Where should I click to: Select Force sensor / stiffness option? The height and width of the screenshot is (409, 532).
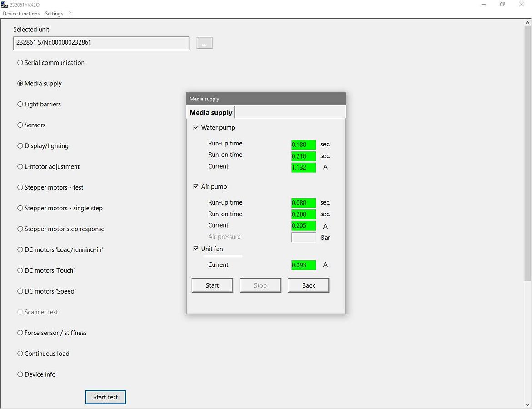pyautogui.click(x=20, y=333)
